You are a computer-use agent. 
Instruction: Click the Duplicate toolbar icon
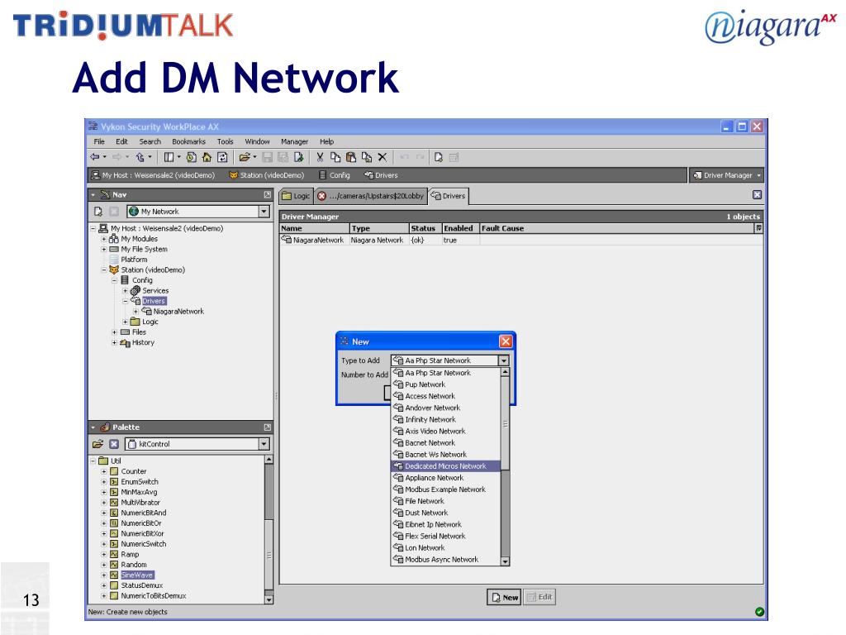[x=366, y=157]
